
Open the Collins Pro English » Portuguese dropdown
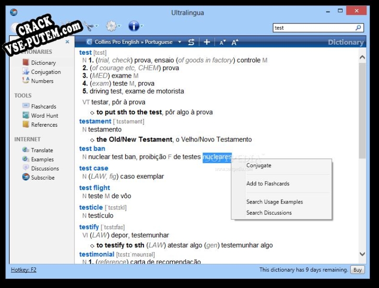(179, 42)
